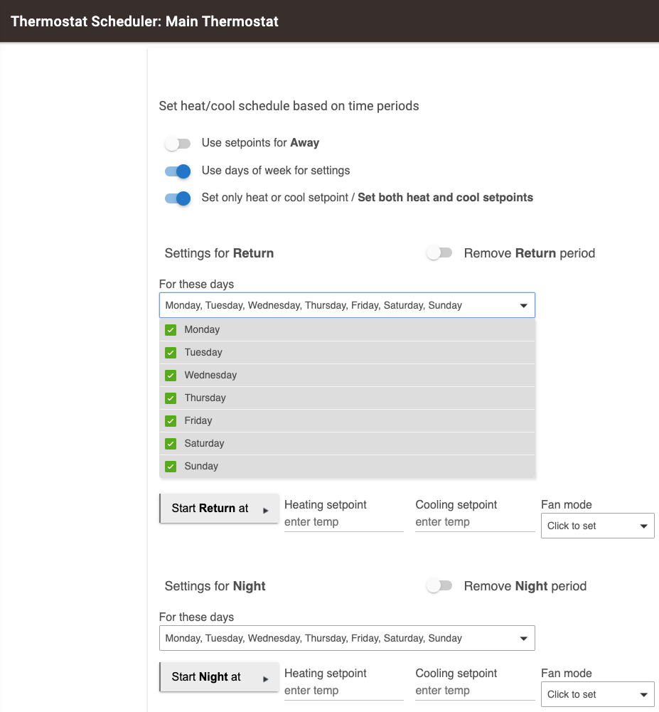Open Night Fan mode dropdown

point(597,695)
